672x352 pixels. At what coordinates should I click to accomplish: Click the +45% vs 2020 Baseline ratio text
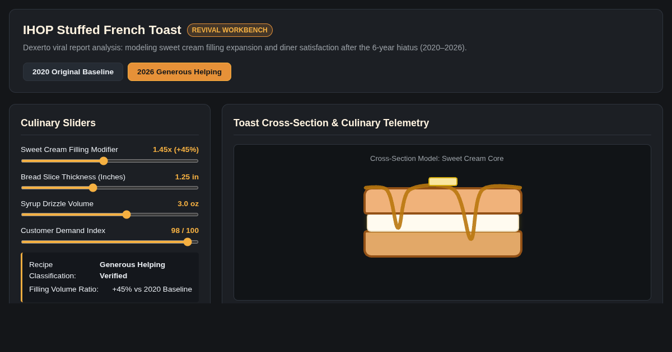click(152, 289)
